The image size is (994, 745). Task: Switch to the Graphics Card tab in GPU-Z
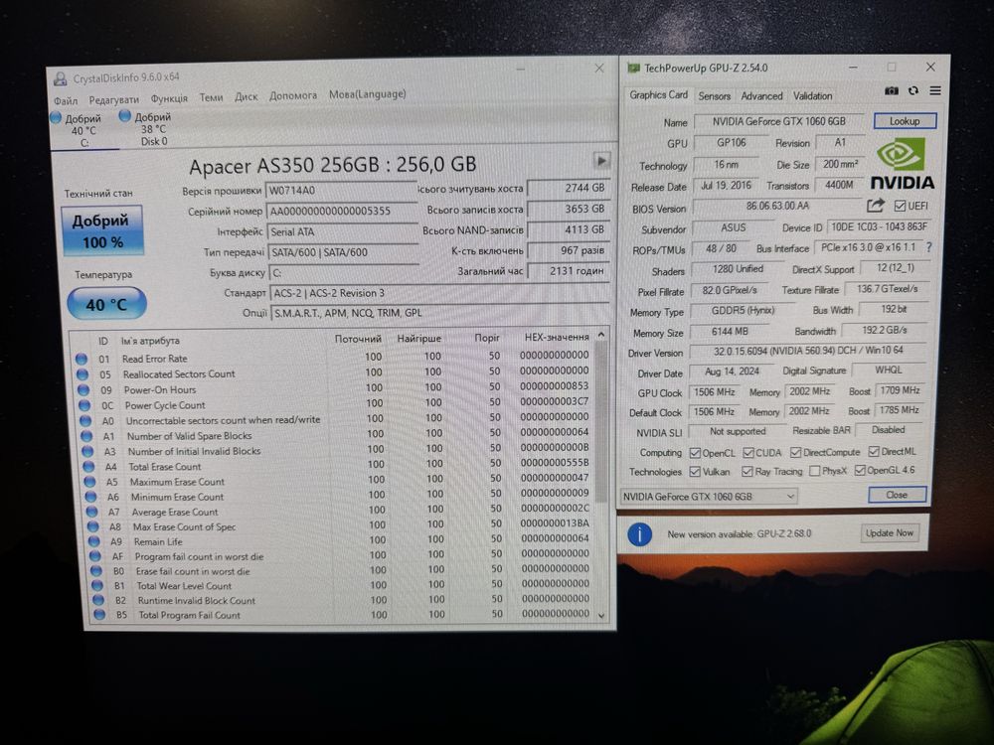[658, 95]
